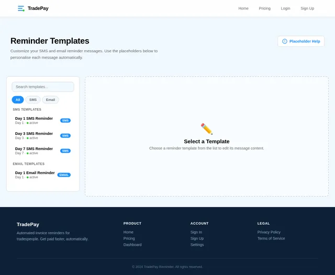Click the SMS badge on Day 1 SMS Reminder

coord(65,121)
